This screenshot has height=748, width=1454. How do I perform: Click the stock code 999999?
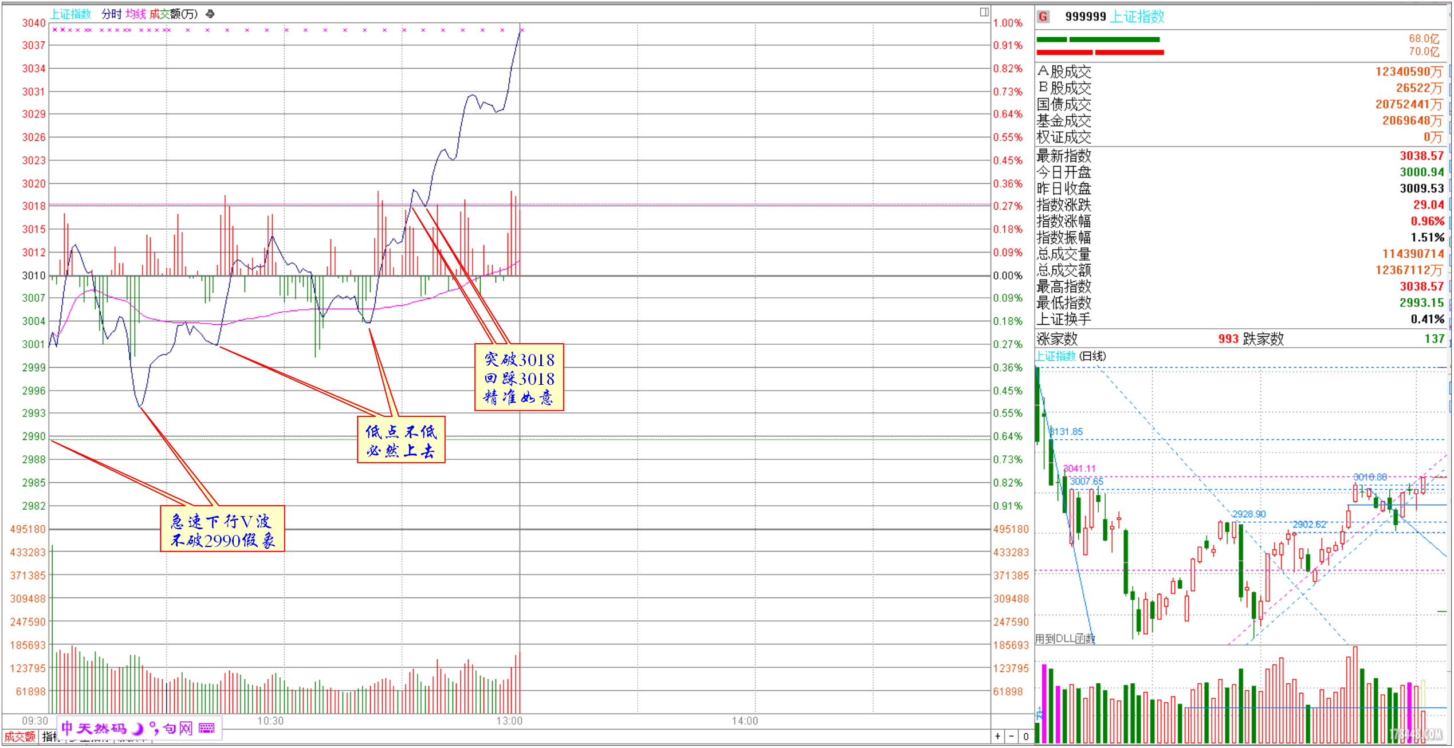point(1086,17)
